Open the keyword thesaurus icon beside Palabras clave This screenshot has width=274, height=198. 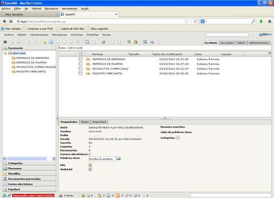[118, 159]
